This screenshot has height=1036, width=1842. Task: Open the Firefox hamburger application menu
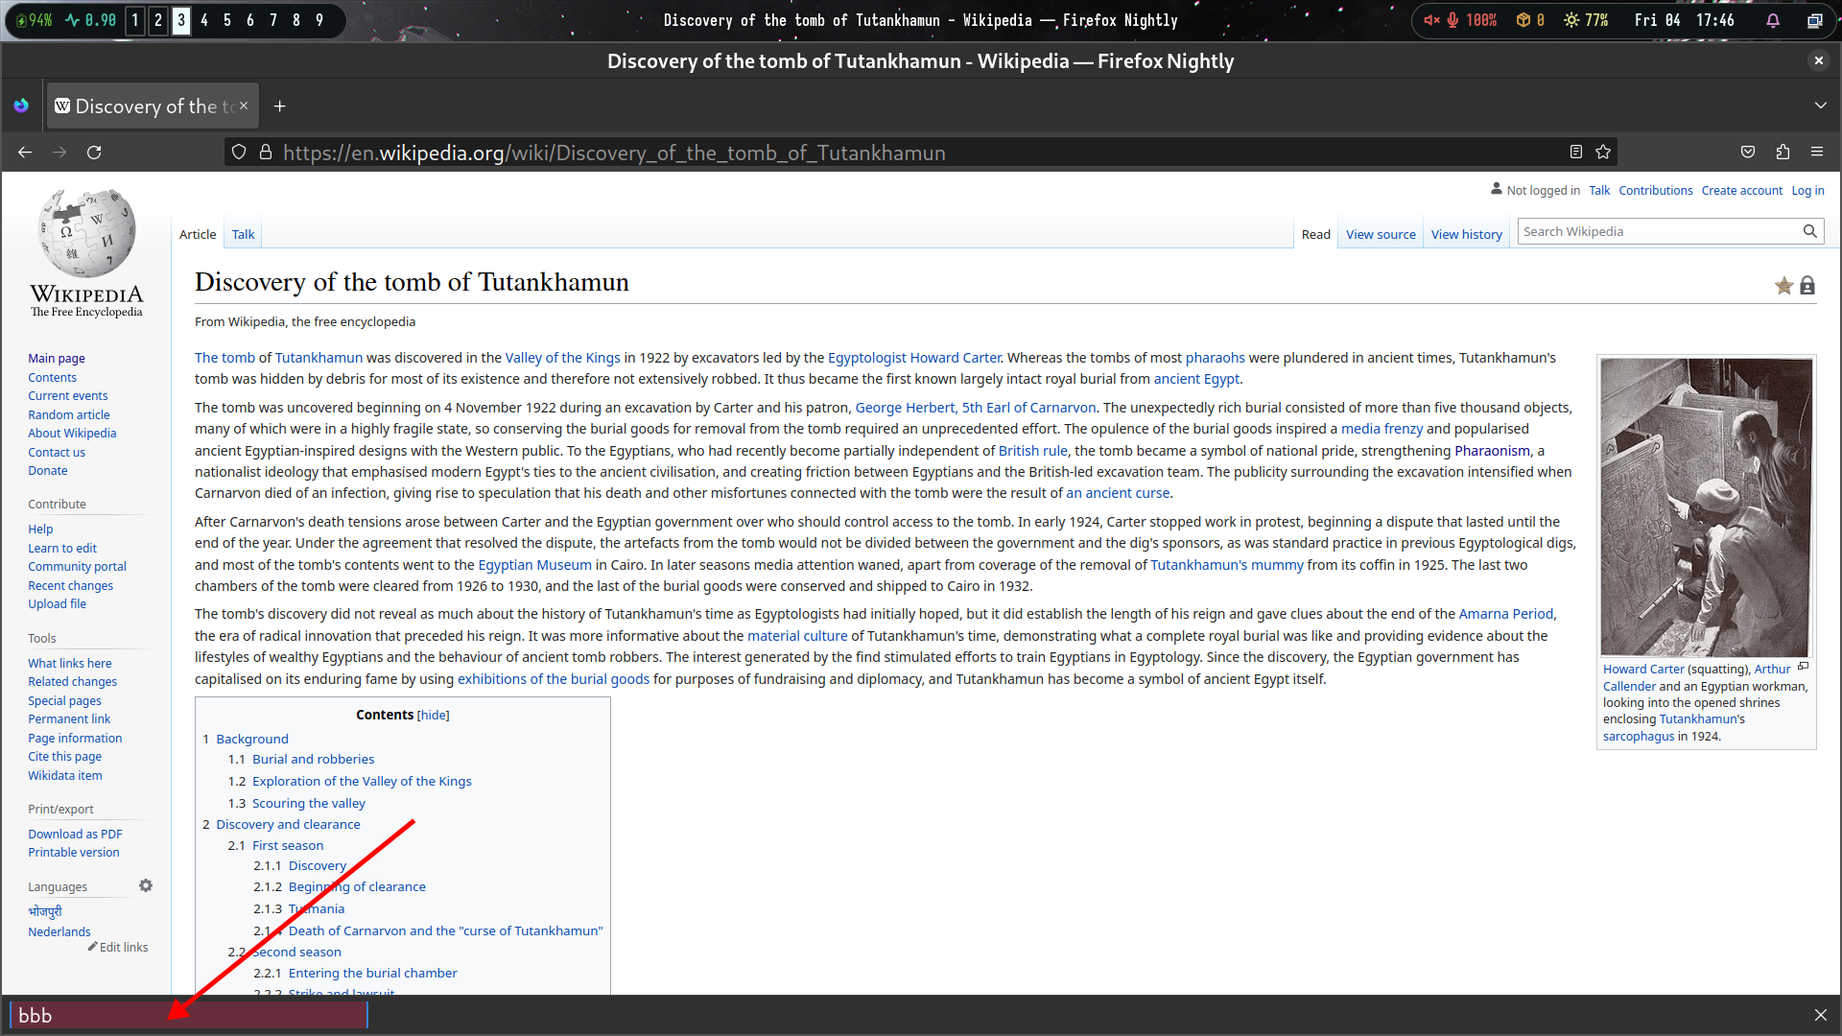pyautogui.click(x=1817, y=153)
